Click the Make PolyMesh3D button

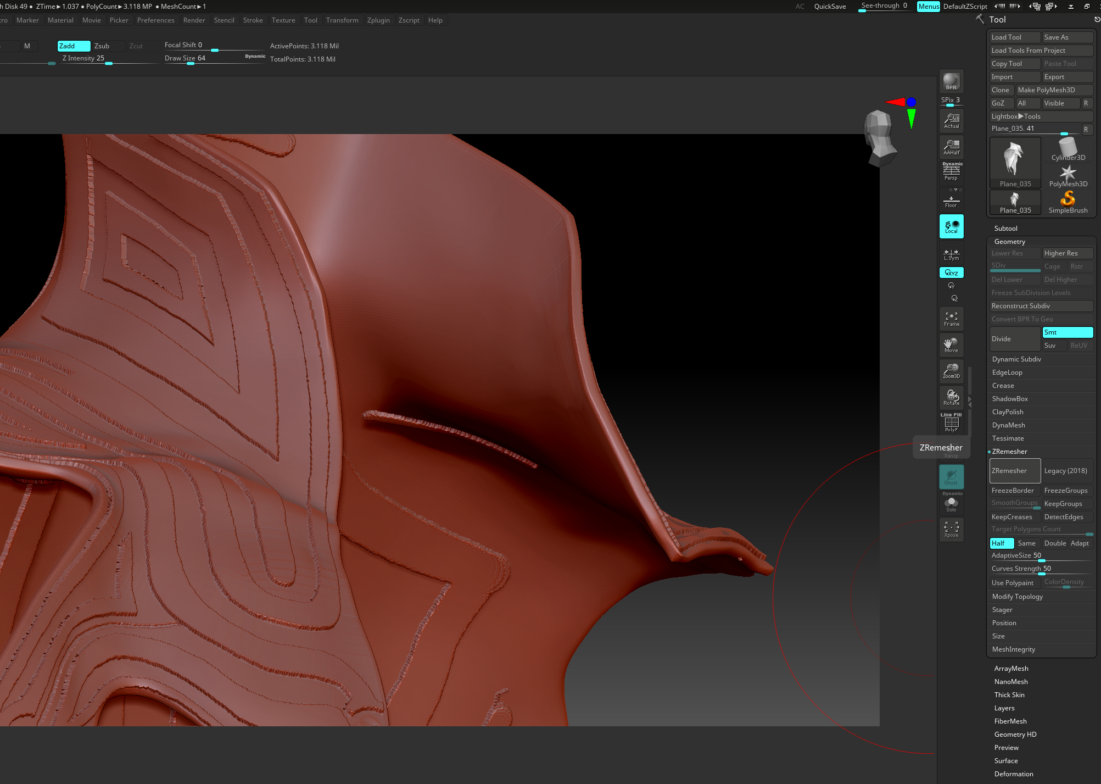(1053, 90)
